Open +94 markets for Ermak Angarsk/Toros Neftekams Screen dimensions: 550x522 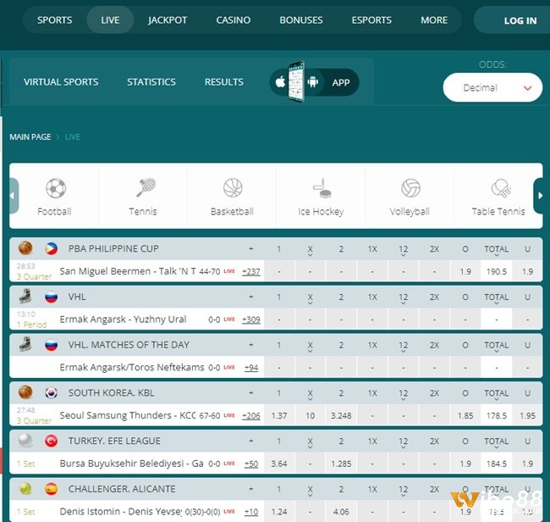click(251, 368)
